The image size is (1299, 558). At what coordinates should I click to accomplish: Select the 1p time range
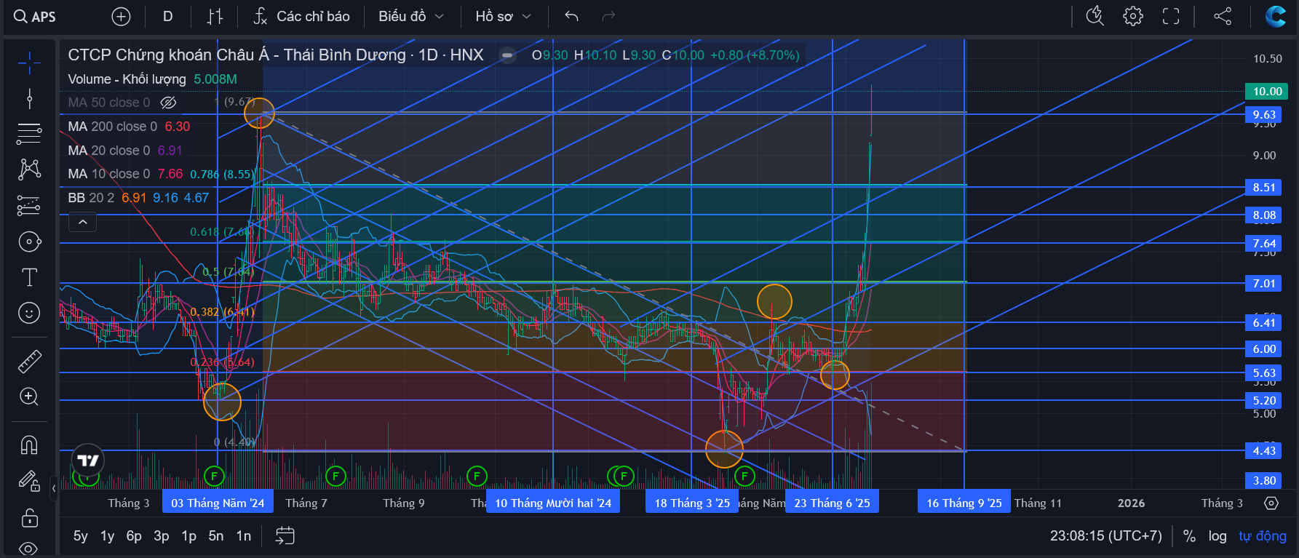coord(189,536)
